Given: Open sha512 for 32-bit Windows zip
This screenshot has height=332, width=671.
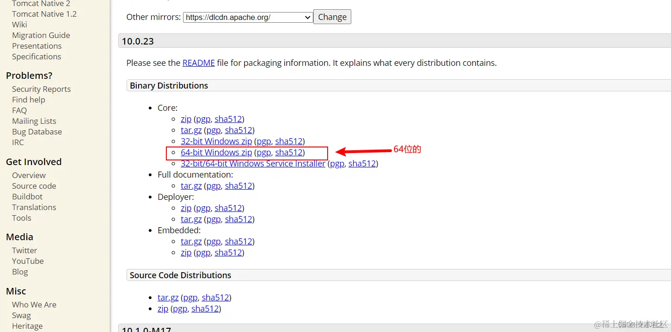Looking at the screenshot, I should tap(289, 141).
